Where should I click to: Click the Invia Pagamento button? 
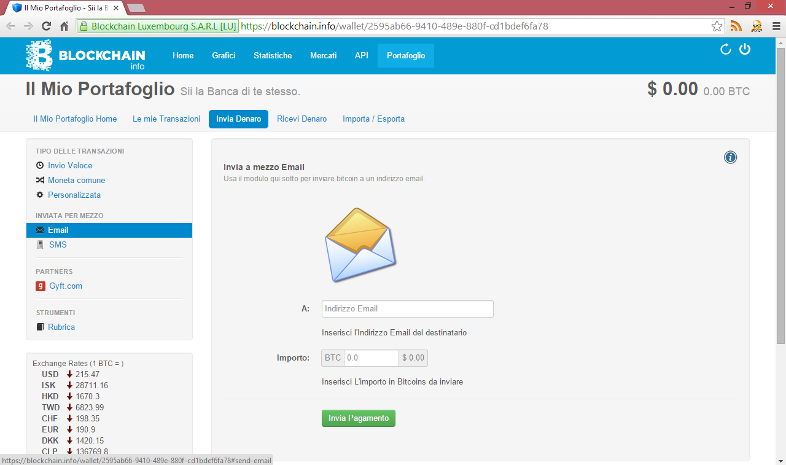click(x=359, y=418)
